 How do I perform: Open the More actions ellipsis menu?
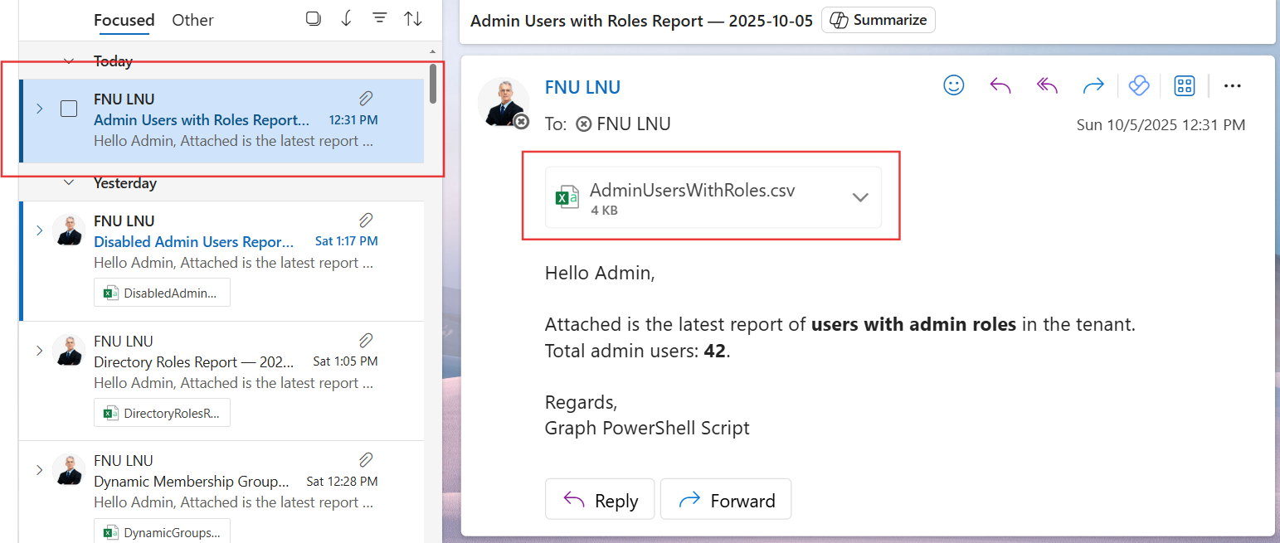[x=1232, y=85]
